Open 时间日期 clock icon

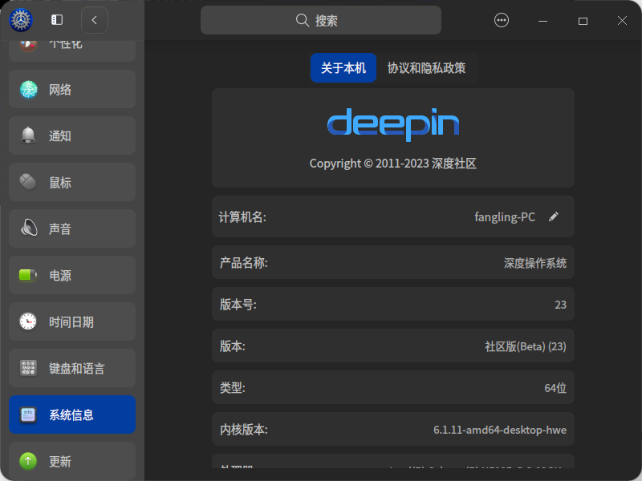[28, 321]
